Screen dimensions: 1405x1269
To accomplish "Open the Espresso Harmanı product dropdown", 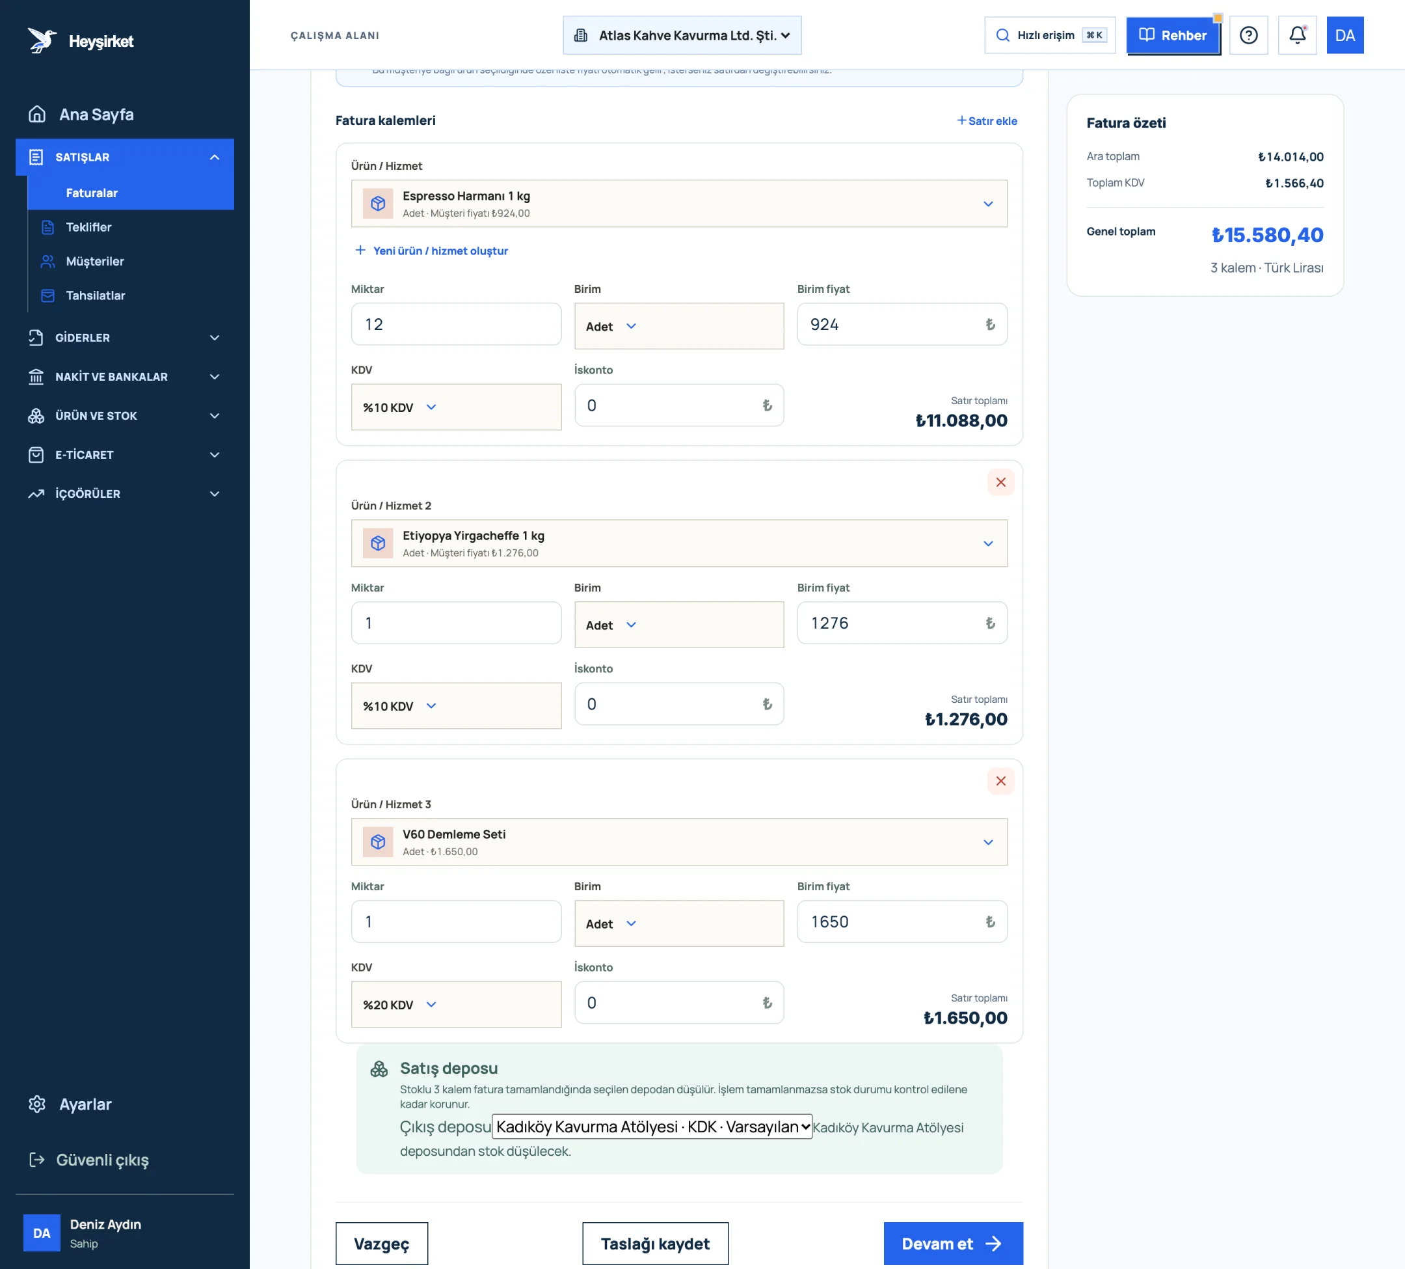I will (679, 204).
